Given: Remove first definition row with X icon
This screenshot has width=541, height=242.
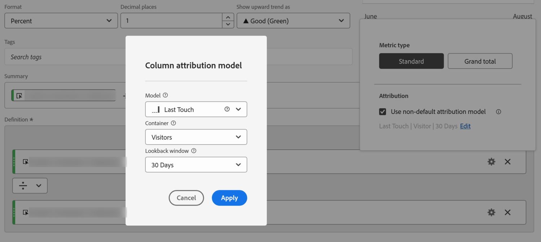Looking at the screenshot, I should coord(507,162).
